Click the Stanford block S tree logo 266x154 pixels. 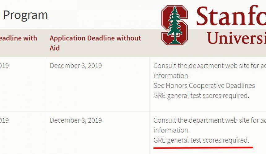click(x=174, y=25)
